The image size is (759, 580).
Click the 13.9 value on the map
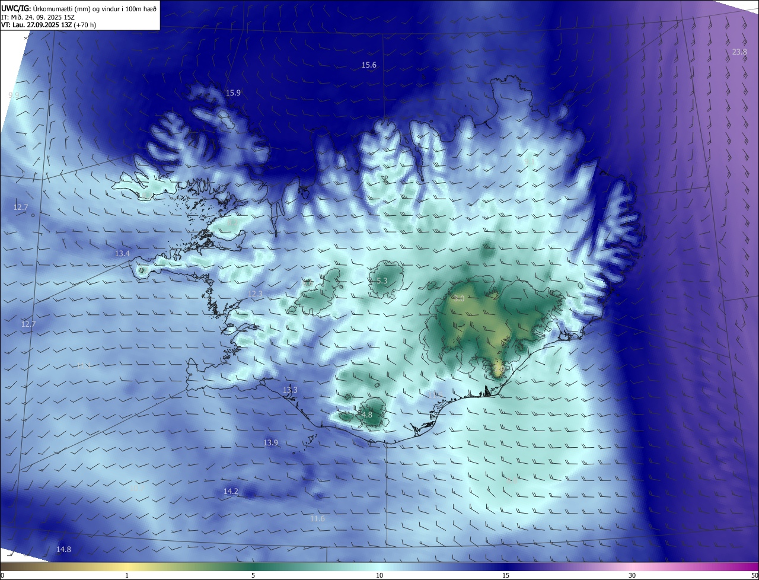pos(270,443)
